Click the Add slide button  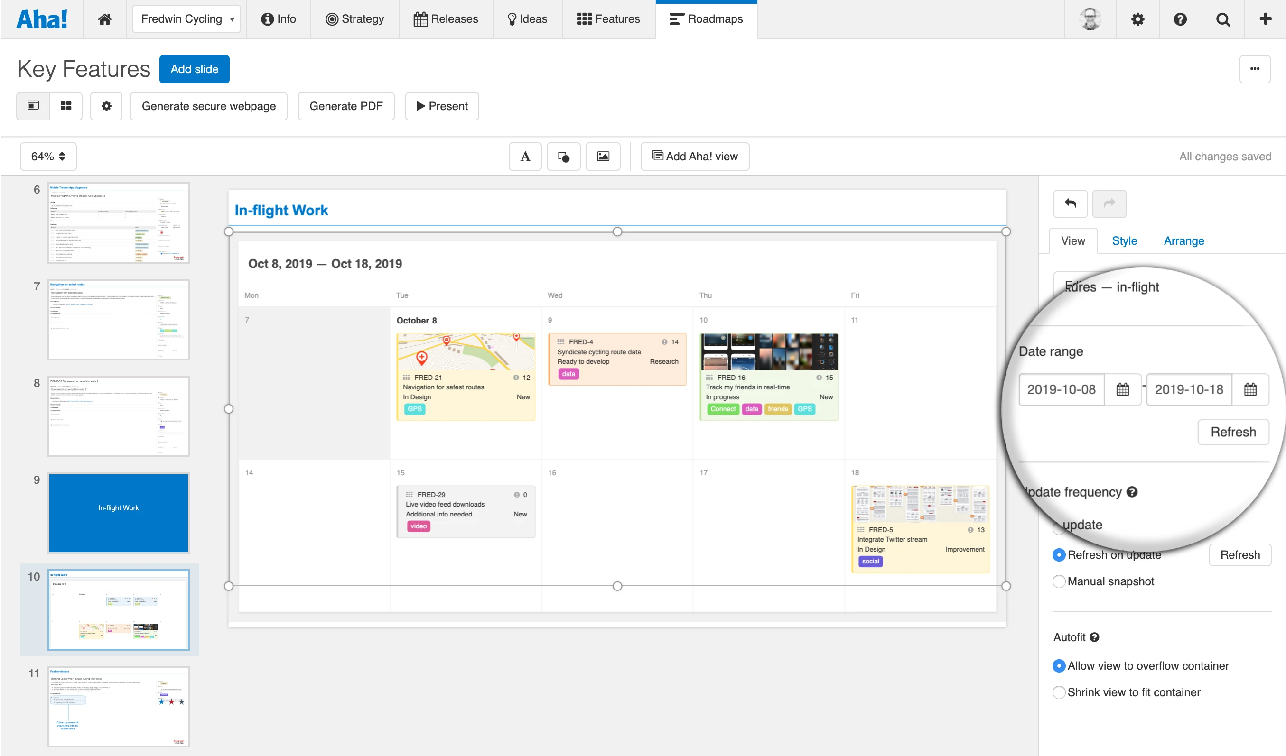194,69
